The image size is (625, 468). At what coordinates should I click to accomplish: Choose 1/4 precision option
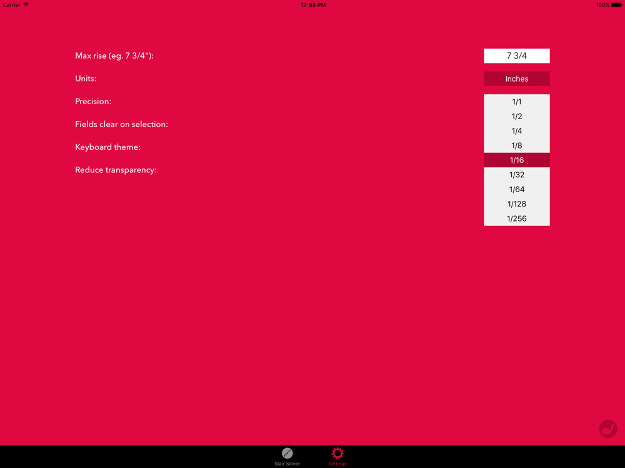click(x=517, y=131)
